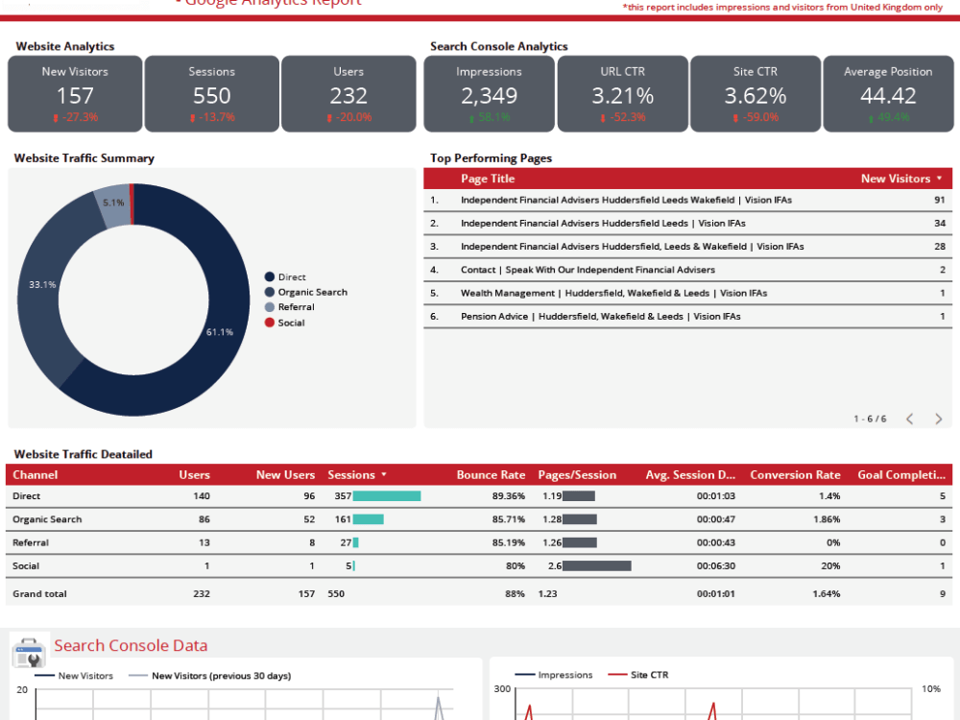960x720 pixels.
Task: Click row 2 'Independent Financial Advisers Huddersfield Leeds | Vision IFAs'
Action: (x=687, y=224)
